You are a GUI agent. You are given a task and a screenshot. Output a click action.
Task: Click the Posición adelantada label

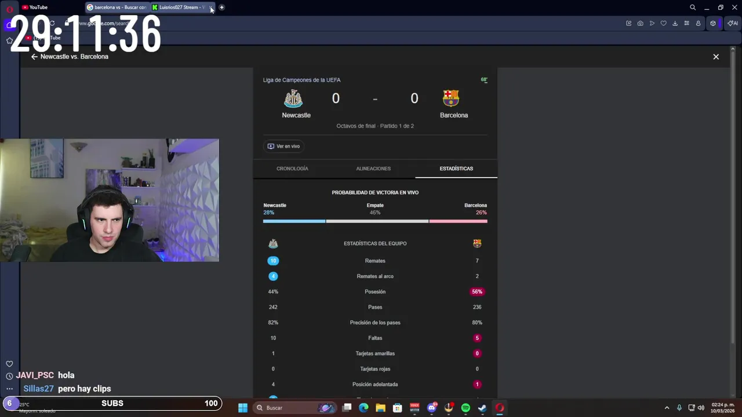tap(375, 385)
